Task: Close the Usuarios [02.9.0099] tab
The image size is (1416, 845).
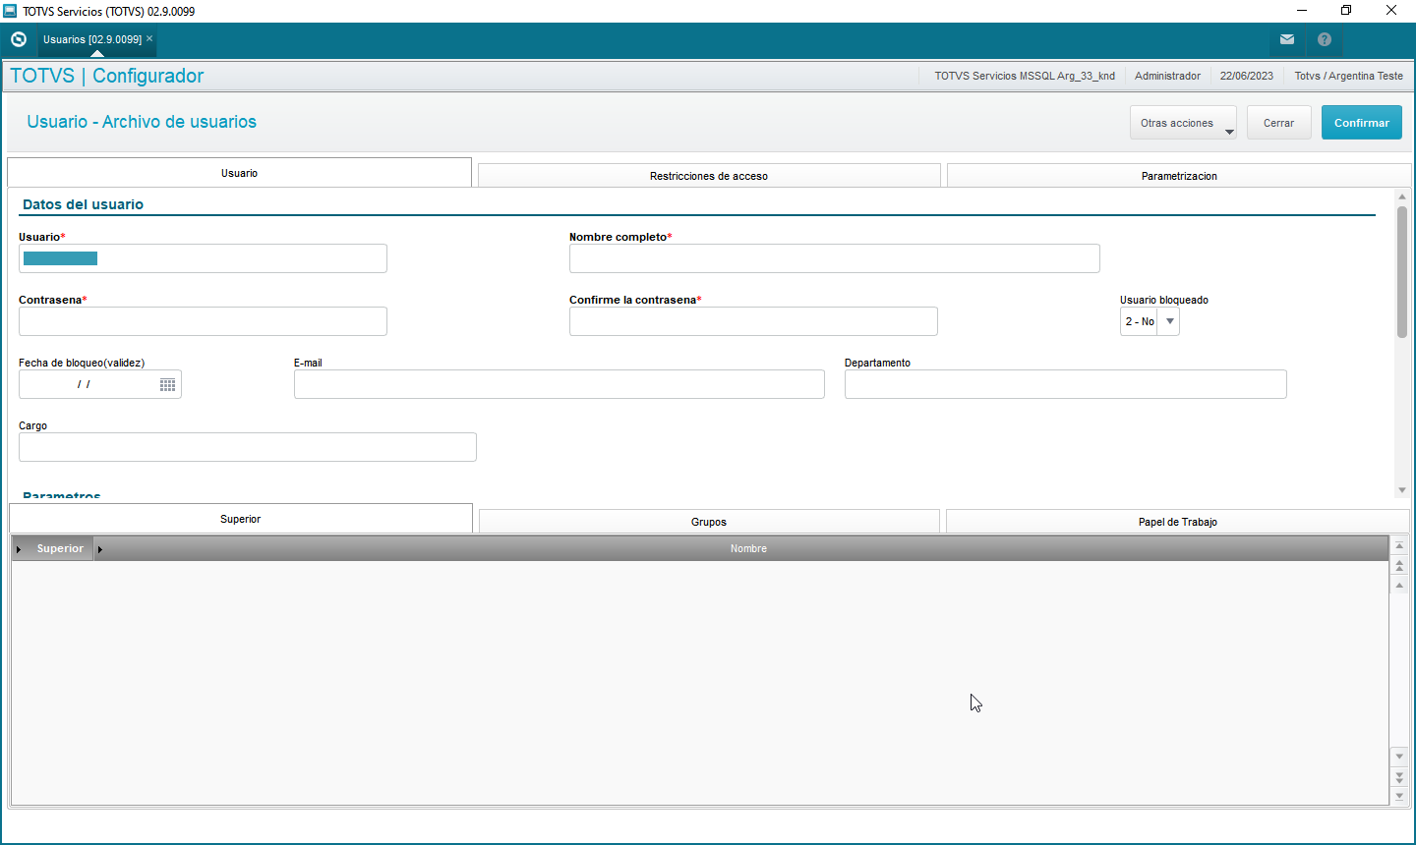Action: [x=149, y=38]
